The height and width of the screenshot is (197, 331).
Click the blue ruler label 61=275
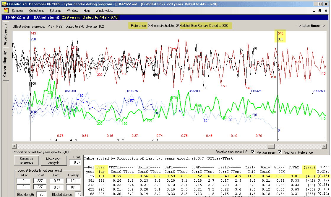(132, 91)
